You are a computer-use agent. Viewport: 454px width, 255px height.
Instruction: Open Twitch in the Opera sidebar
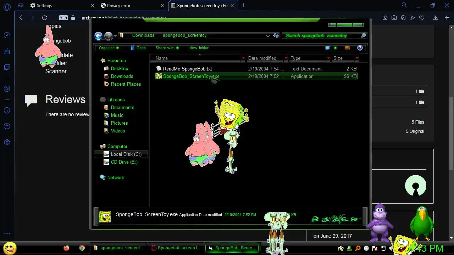point(7,67)
